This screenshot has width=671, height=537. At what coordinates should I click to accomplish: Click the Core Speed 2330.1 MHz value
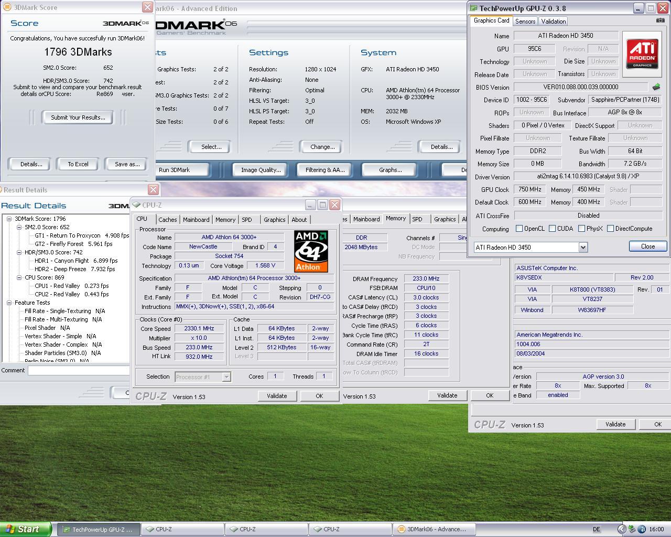pyautogui.click(x=199, y=328)
